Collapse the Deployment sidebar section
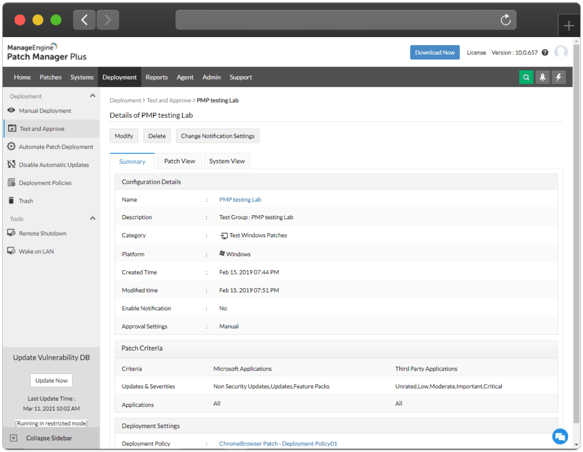The image size is (583, 452). click(93, 96)
